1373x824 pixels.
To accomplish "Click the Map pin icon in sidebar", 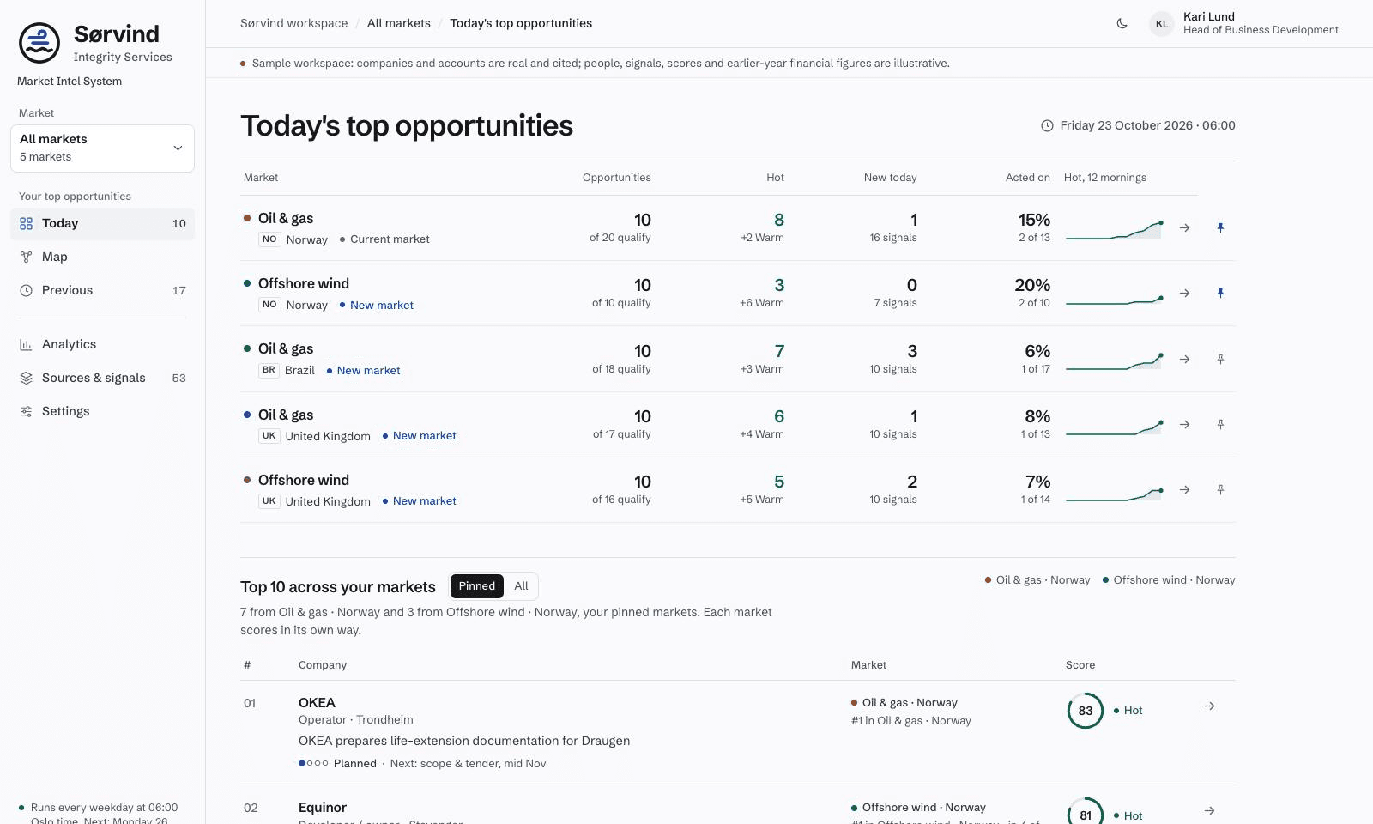I will [x=26, y=257].
